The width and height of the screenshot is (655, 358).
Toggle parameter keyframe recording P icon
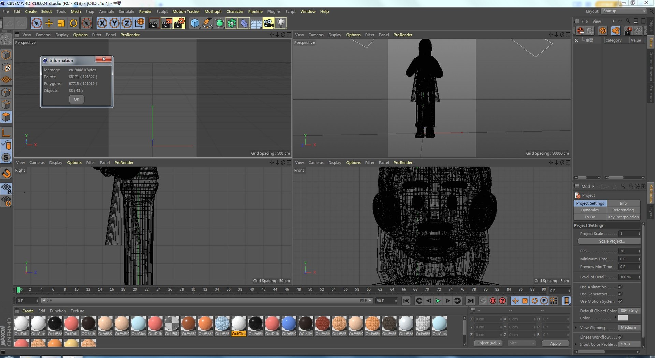[544, 301]
